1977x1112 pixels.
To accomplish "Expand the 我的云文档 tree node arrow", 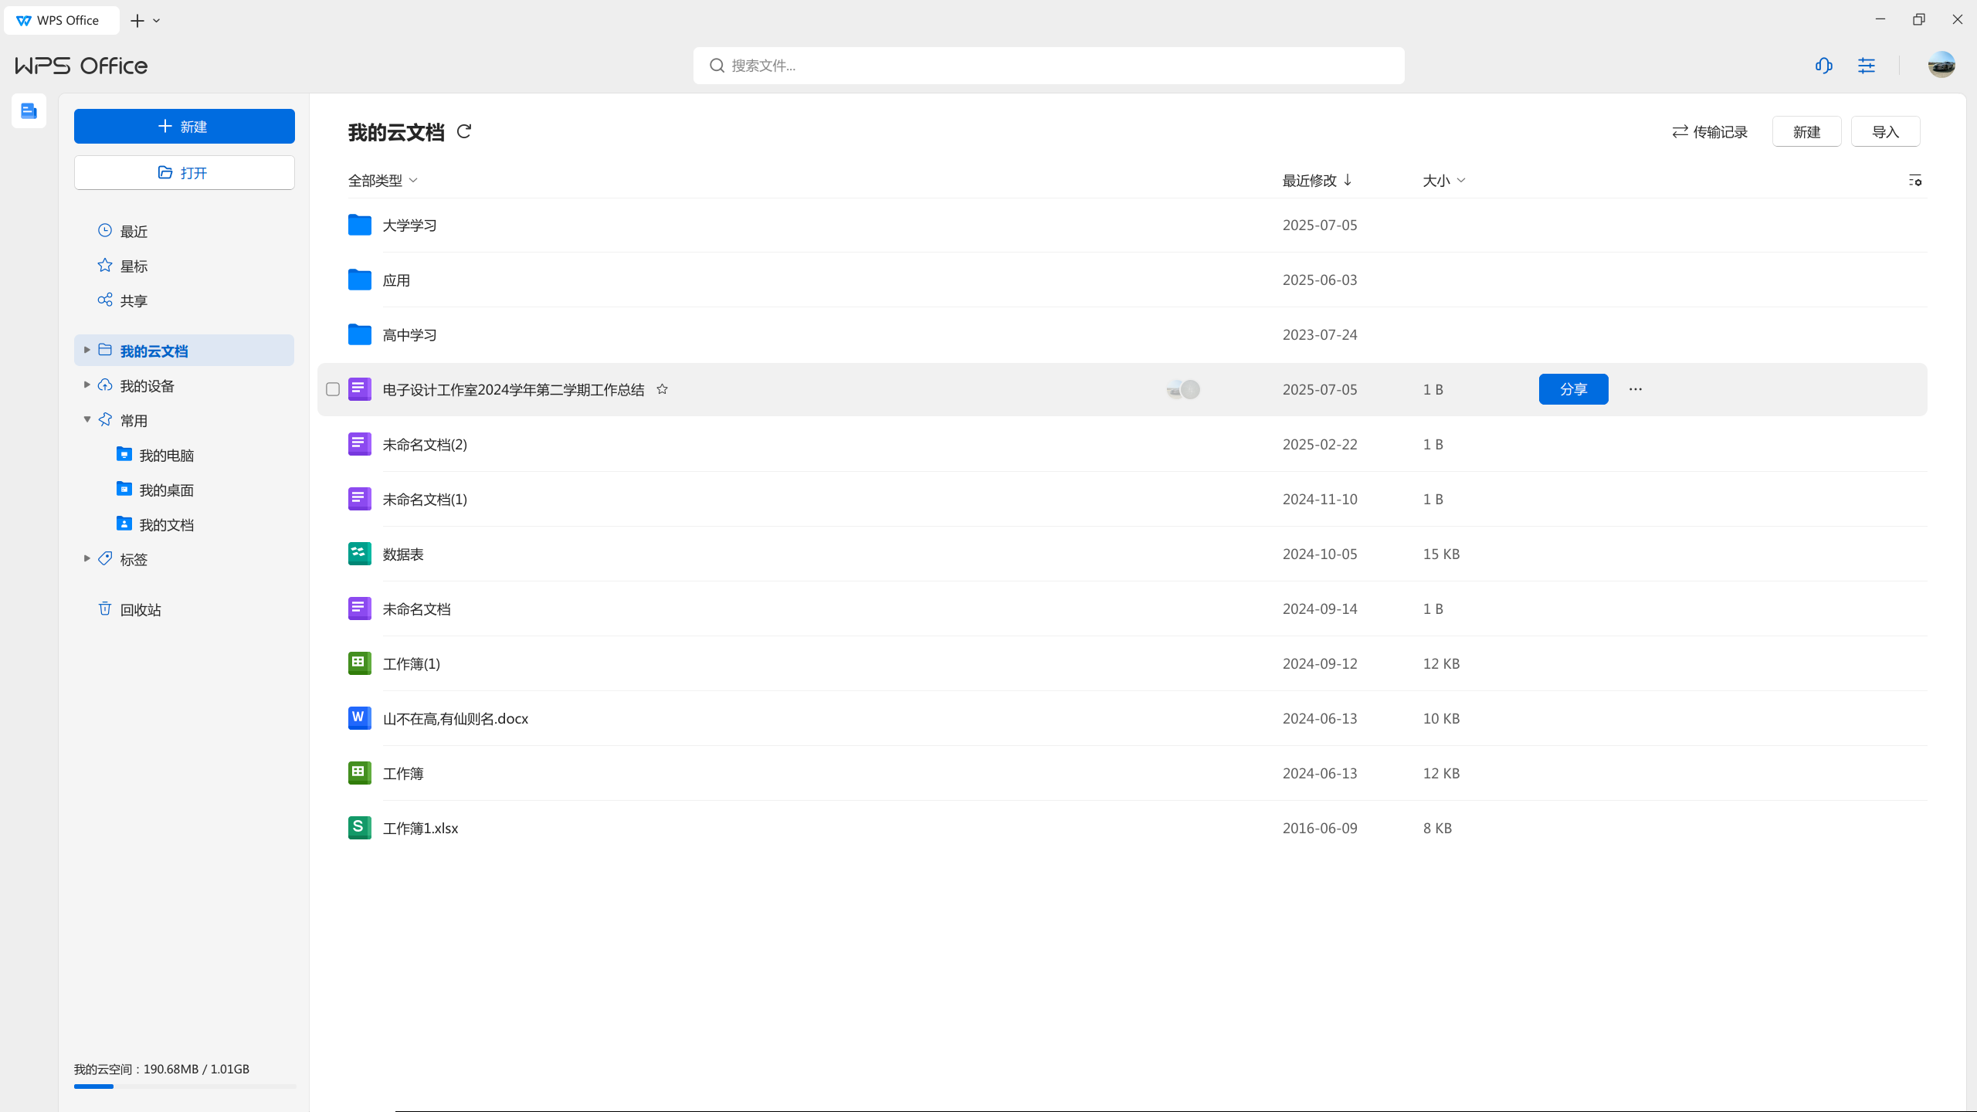I will (x=86, y=350).
